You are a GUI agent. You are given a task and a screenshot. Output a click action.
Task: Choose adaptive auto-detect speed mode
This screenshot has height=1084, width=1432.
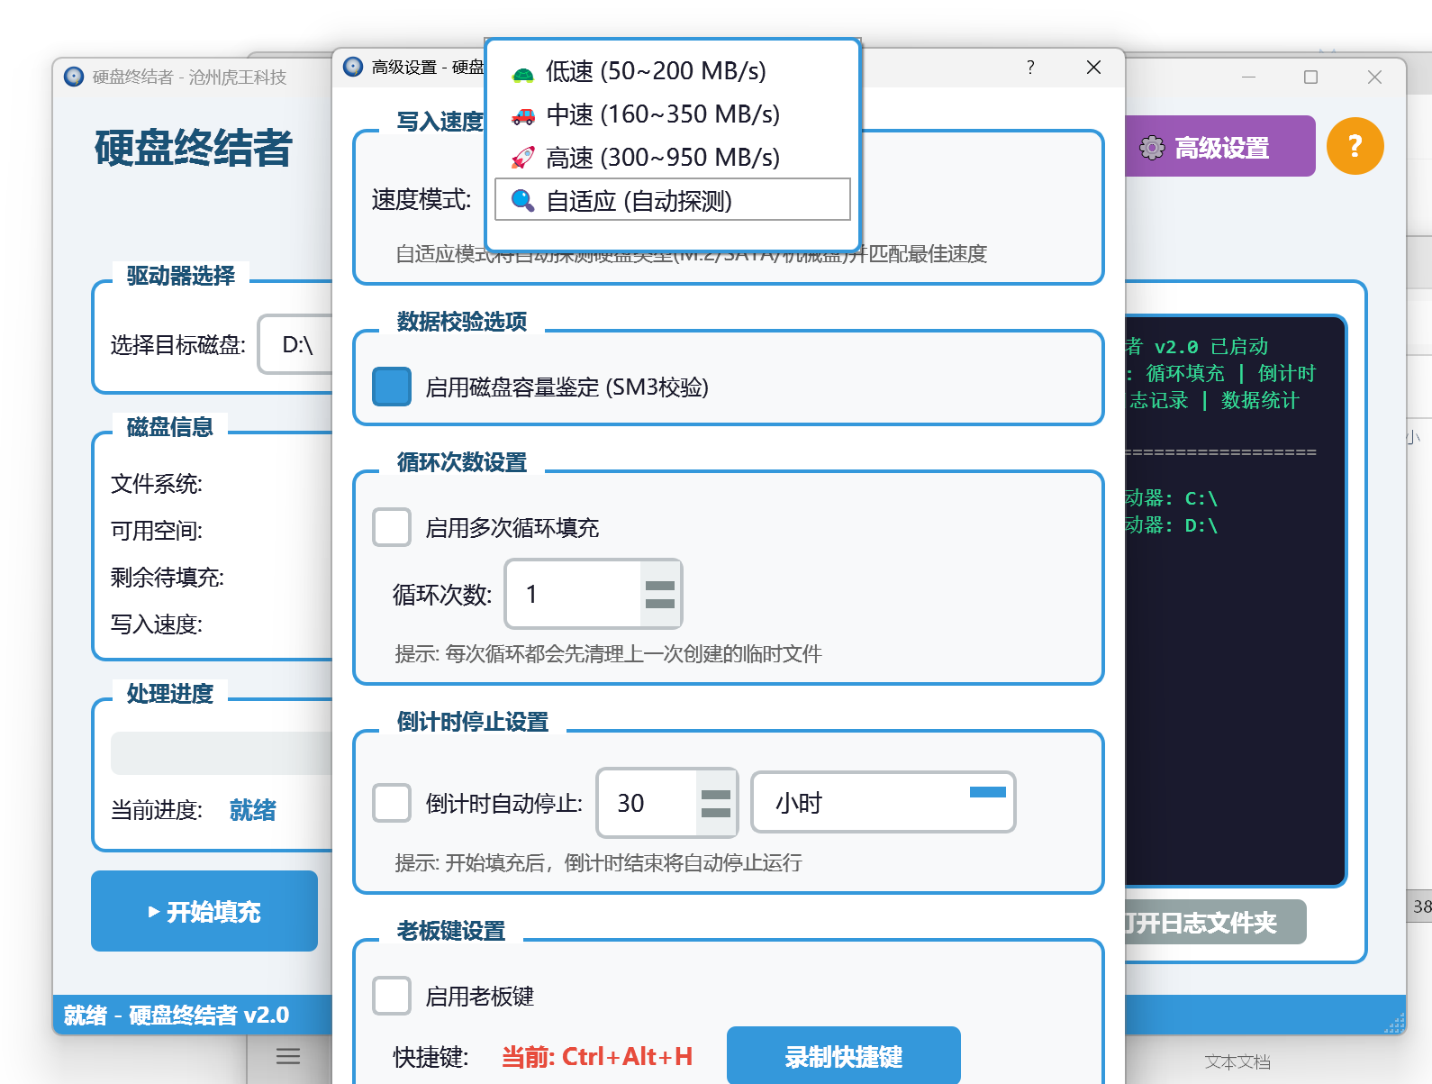pos(673,200)
